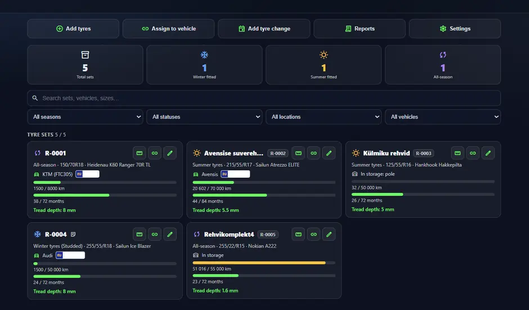Click the measure icon on R-0001 card
529x310 pixels.
[140, 153]
